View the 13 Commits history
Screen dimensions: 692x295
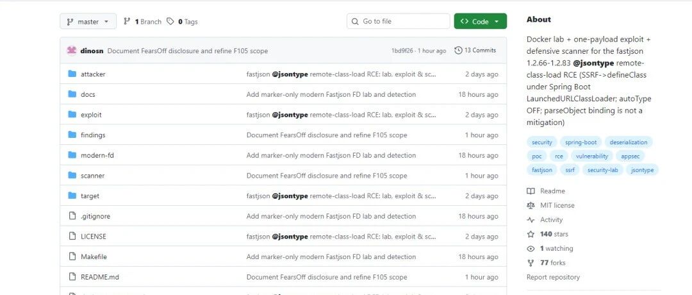(475, 51)
